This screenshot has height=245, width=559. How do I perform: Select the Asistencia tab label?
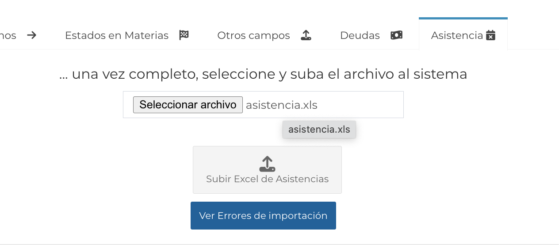point(457,35)
